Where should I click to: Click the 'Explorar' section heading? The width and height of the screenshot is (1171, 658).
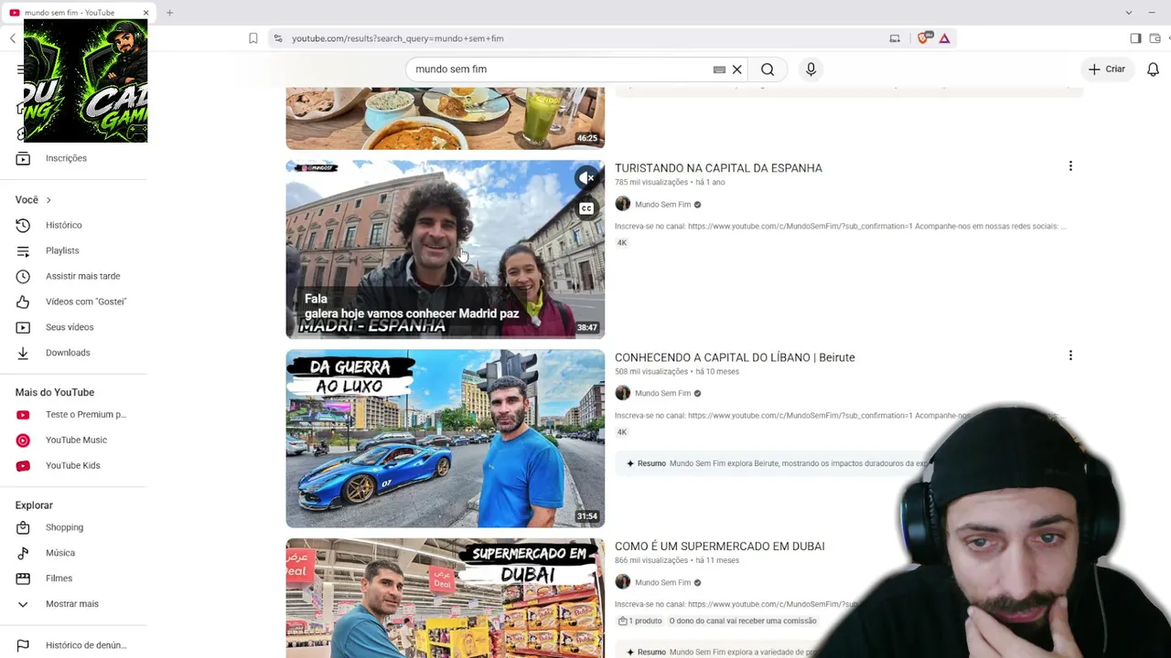(x=34, y=505)
